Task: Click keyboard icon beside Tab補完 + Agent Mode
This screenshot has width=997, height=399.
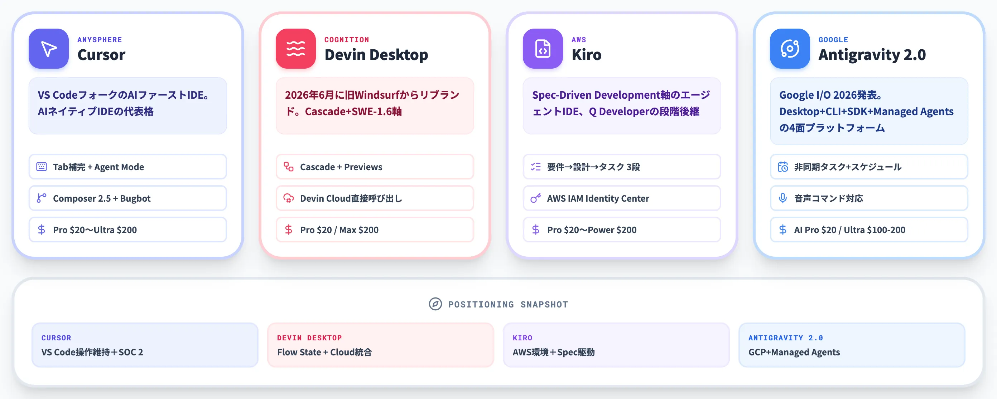Action: pos(42,167)
